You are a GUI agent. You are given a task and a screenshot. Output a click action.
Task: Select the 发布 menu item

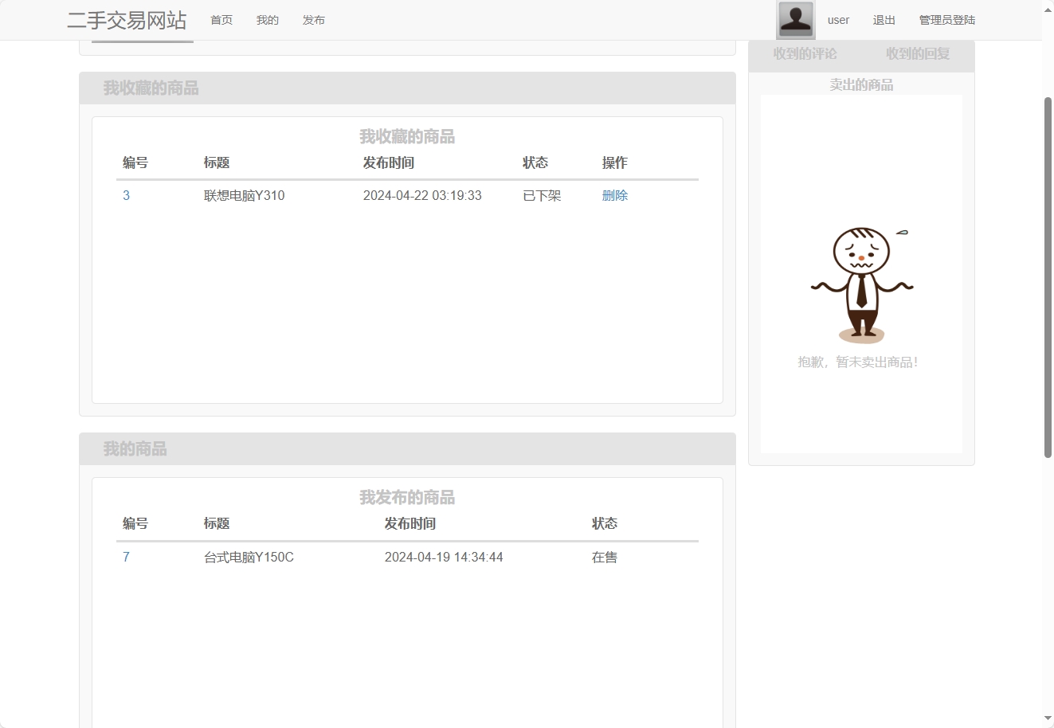313,20
